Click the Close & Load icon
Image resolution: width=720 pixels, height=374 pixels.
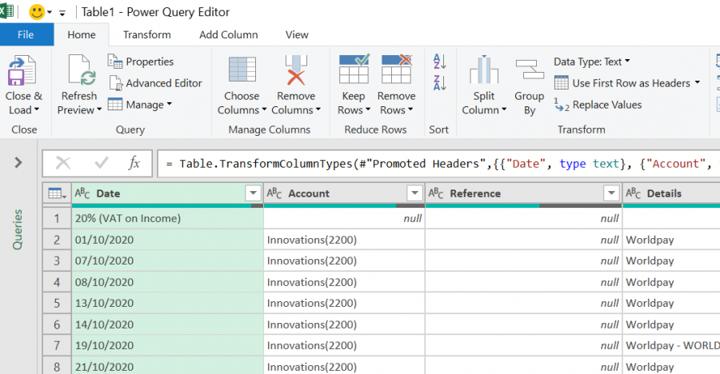pyautogui.click(x=22, y=70)
